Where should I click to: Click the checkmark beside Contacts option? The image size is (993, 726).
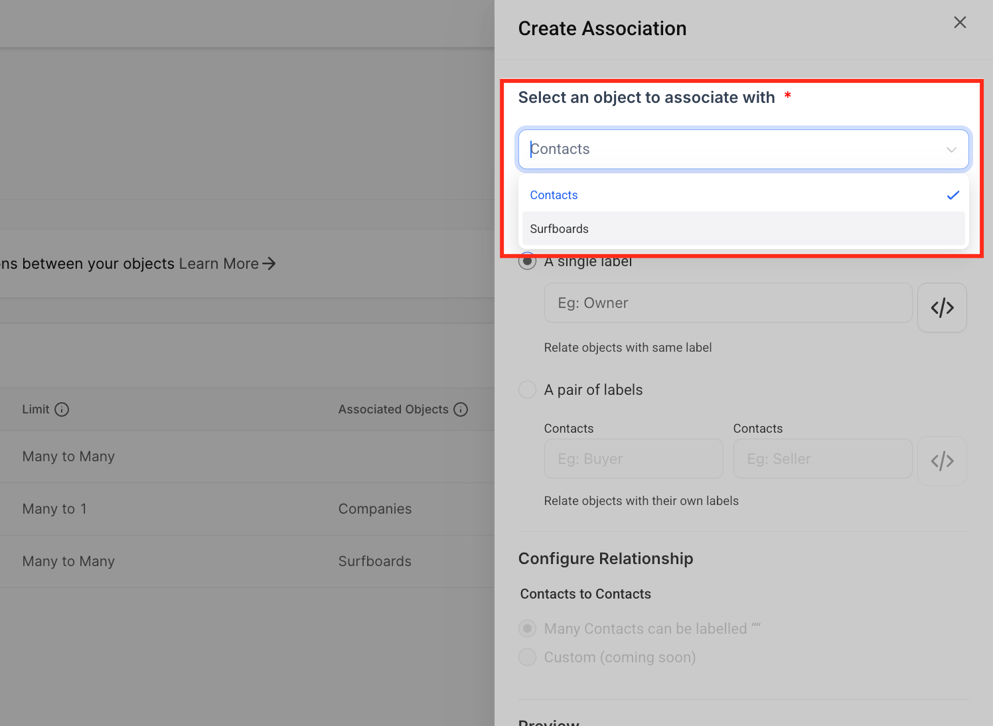tap(953, 195)
